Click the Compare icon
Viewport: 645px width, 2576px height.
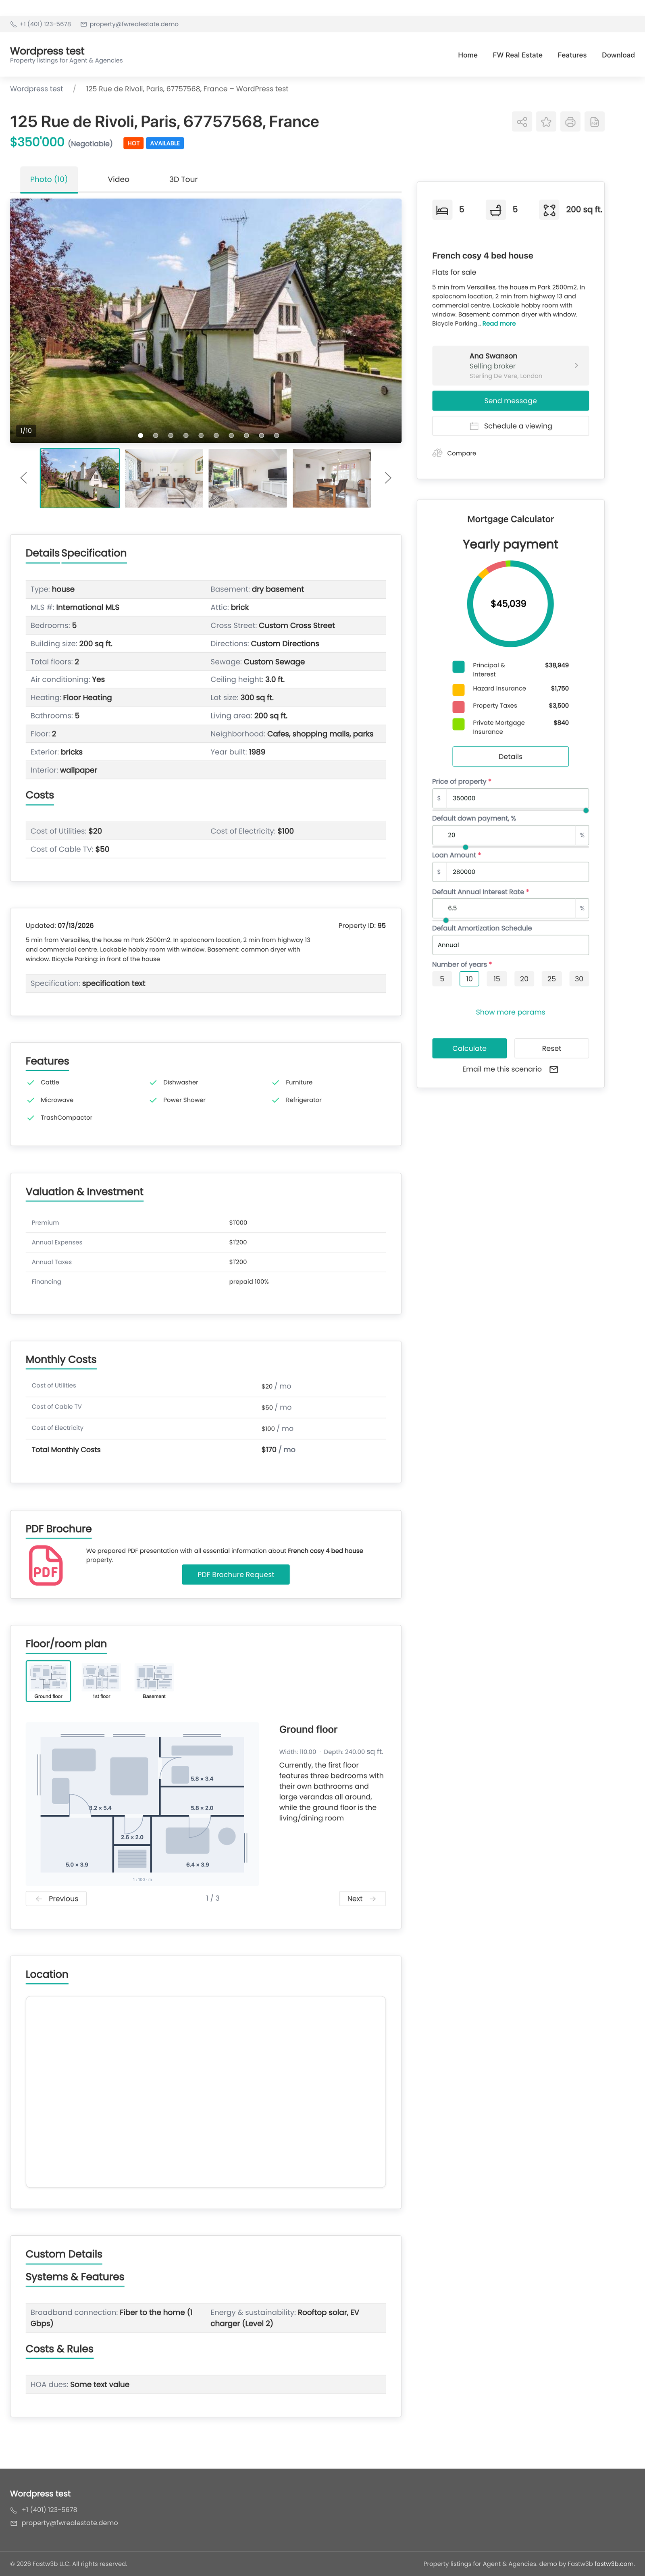[437, 453]
